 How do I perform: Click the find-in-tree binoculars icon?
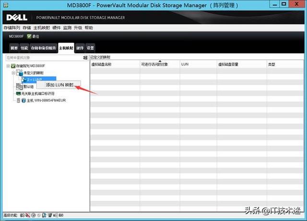pos(85,58)
